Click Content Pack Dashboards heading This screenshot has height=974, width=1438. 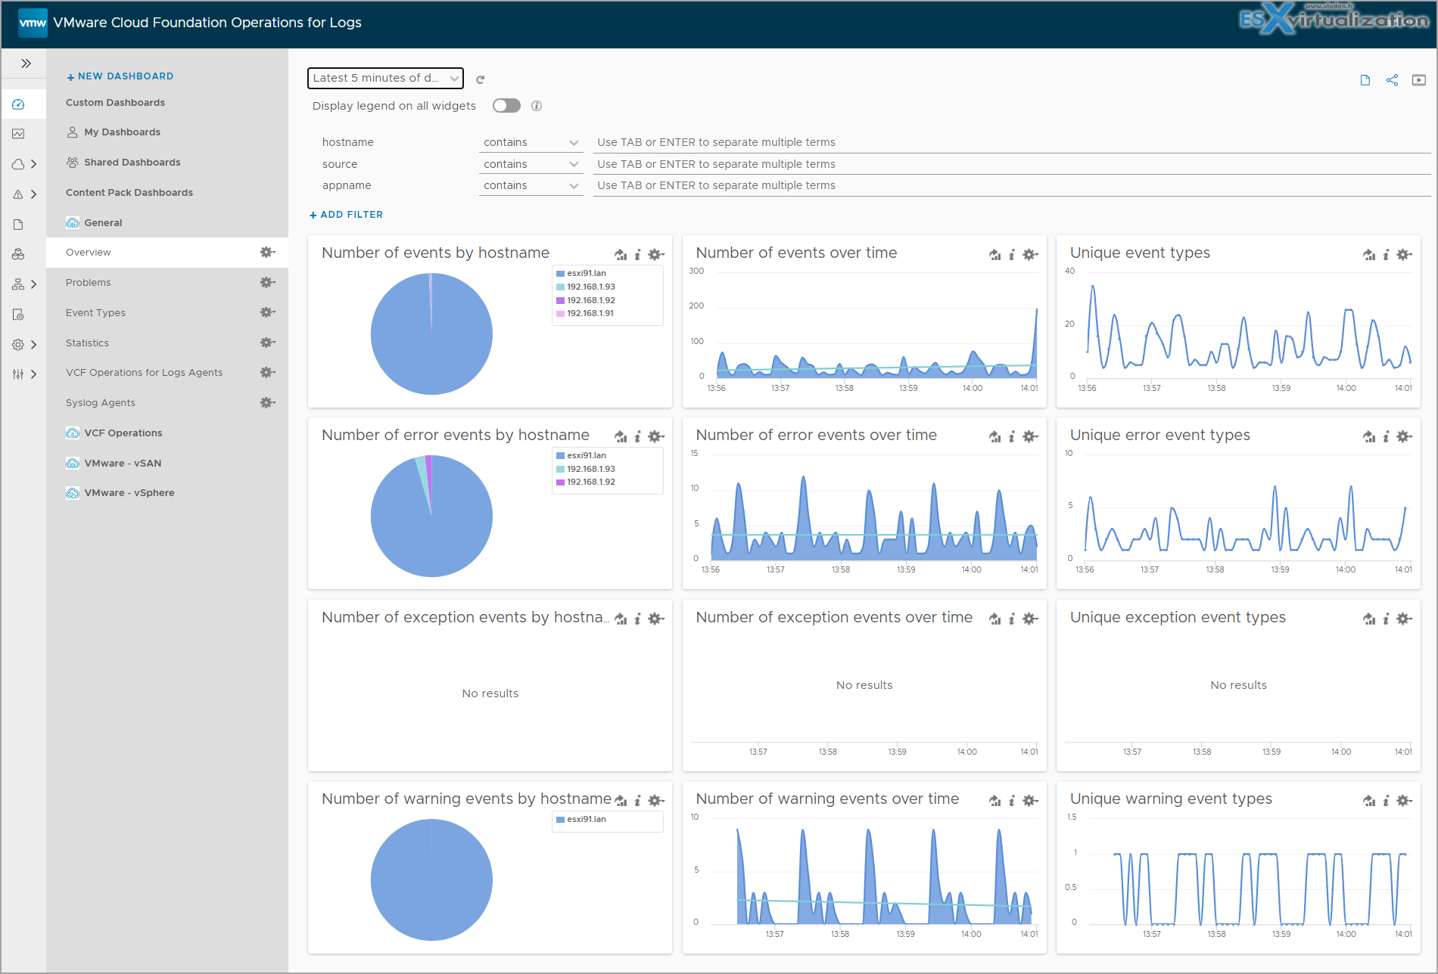coord(129,193)
